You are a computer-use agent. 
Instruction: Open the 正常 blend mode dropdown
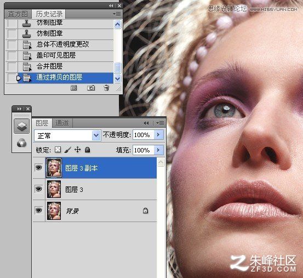tap(67, 135)
